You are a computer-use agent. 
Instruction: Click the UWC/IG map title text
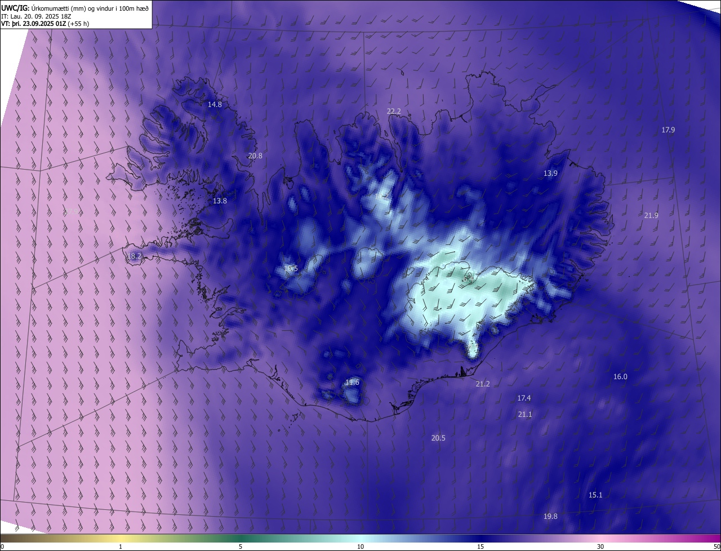(x=74, y=8)
